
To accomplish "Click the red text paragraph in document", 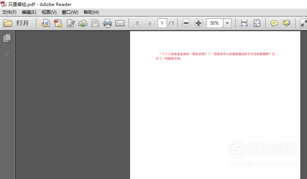I will click(215, 56).
